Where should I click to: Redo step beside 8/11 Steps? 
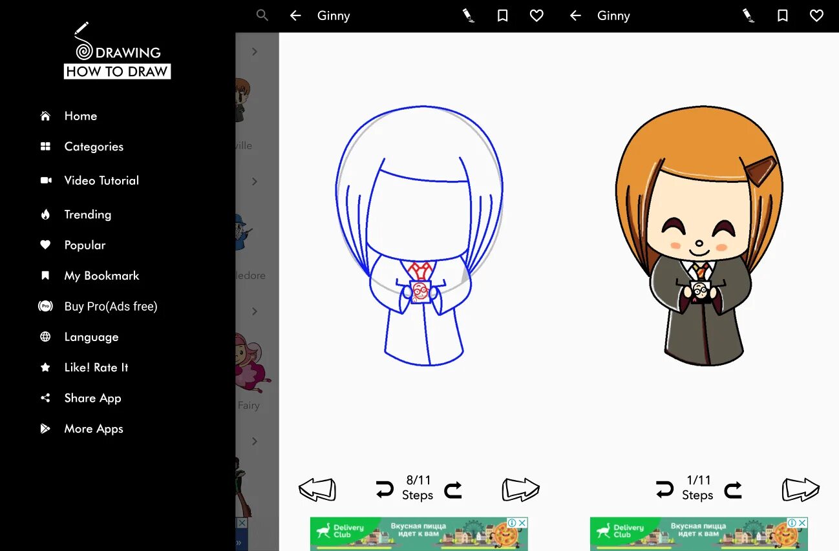point(453,490)
